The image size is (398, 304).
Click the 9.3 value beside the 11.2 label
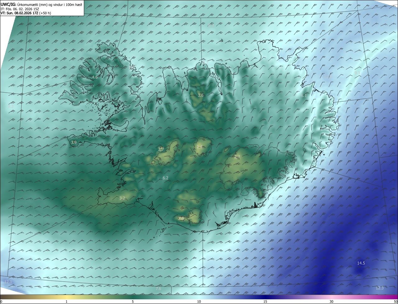357,73
